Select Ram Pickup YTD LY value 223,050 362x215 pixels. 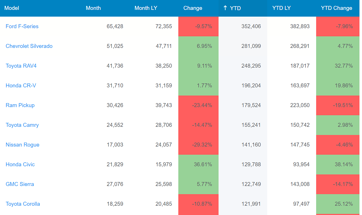click(300, 105)
